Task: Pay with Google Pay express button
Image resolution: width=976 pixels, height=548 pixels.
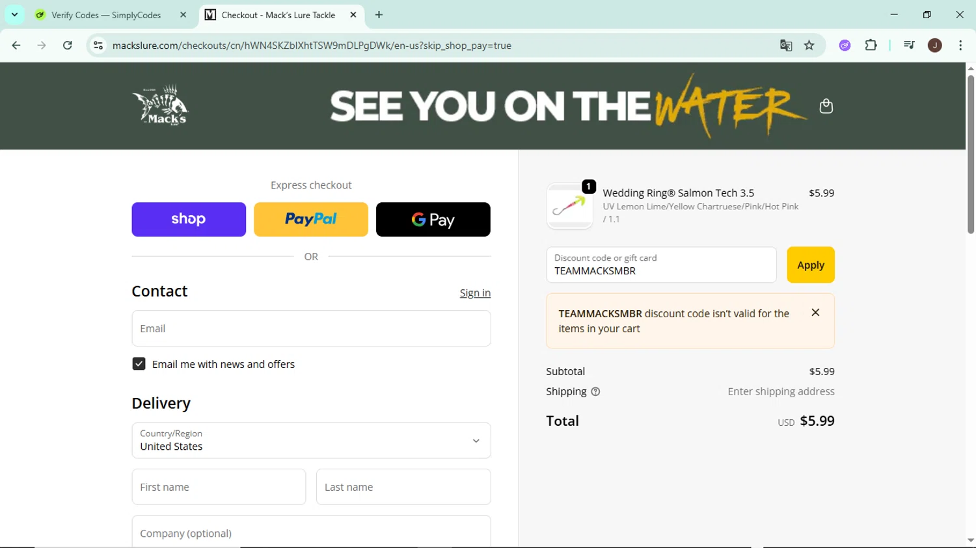Action: pos(433,220)
